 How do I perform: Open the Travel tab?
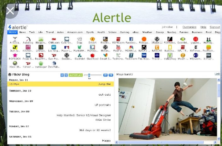[x=50, y=32]
